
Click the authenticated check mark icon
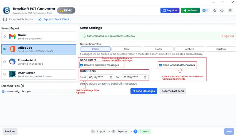tap(84, 36)
